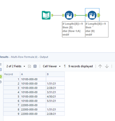Image resolution: width=115 pixels, height=121 pixels.
Task: Click the annotation starting 'else [Row-1:A]'
Action: click(74, 29)
